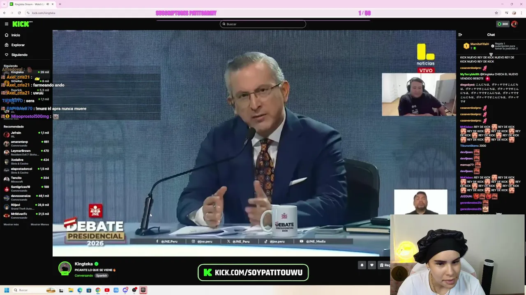Open davooxeneize recommended channel

coord(26,197)
